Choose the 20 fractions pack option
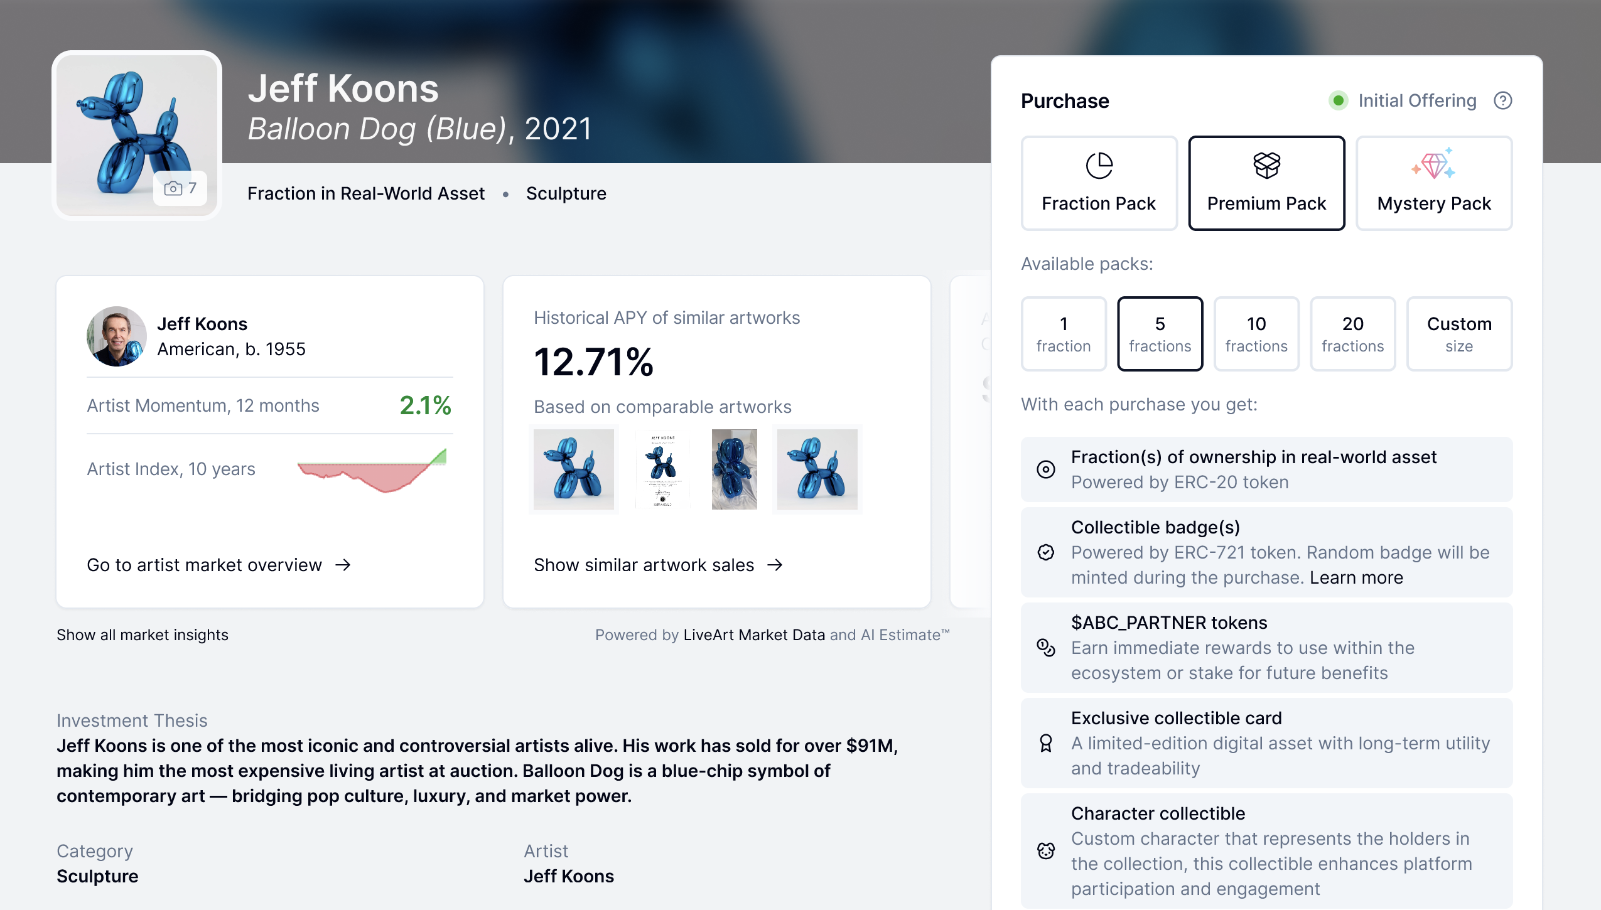The width and height of the screenshot is (1601, 910). tap(1352, 334)
